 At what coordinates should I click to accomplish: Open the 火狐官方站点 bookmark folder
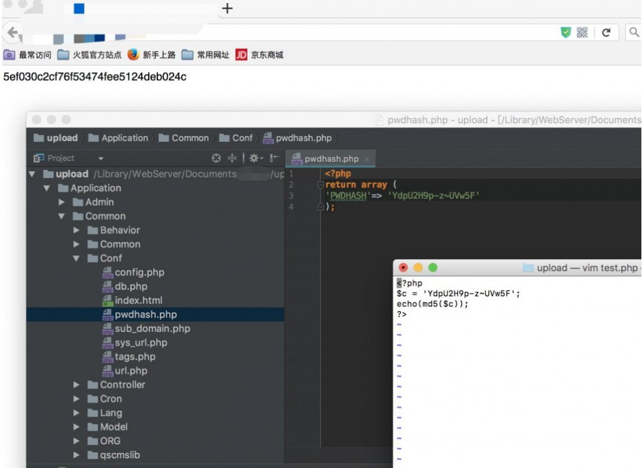89,55
